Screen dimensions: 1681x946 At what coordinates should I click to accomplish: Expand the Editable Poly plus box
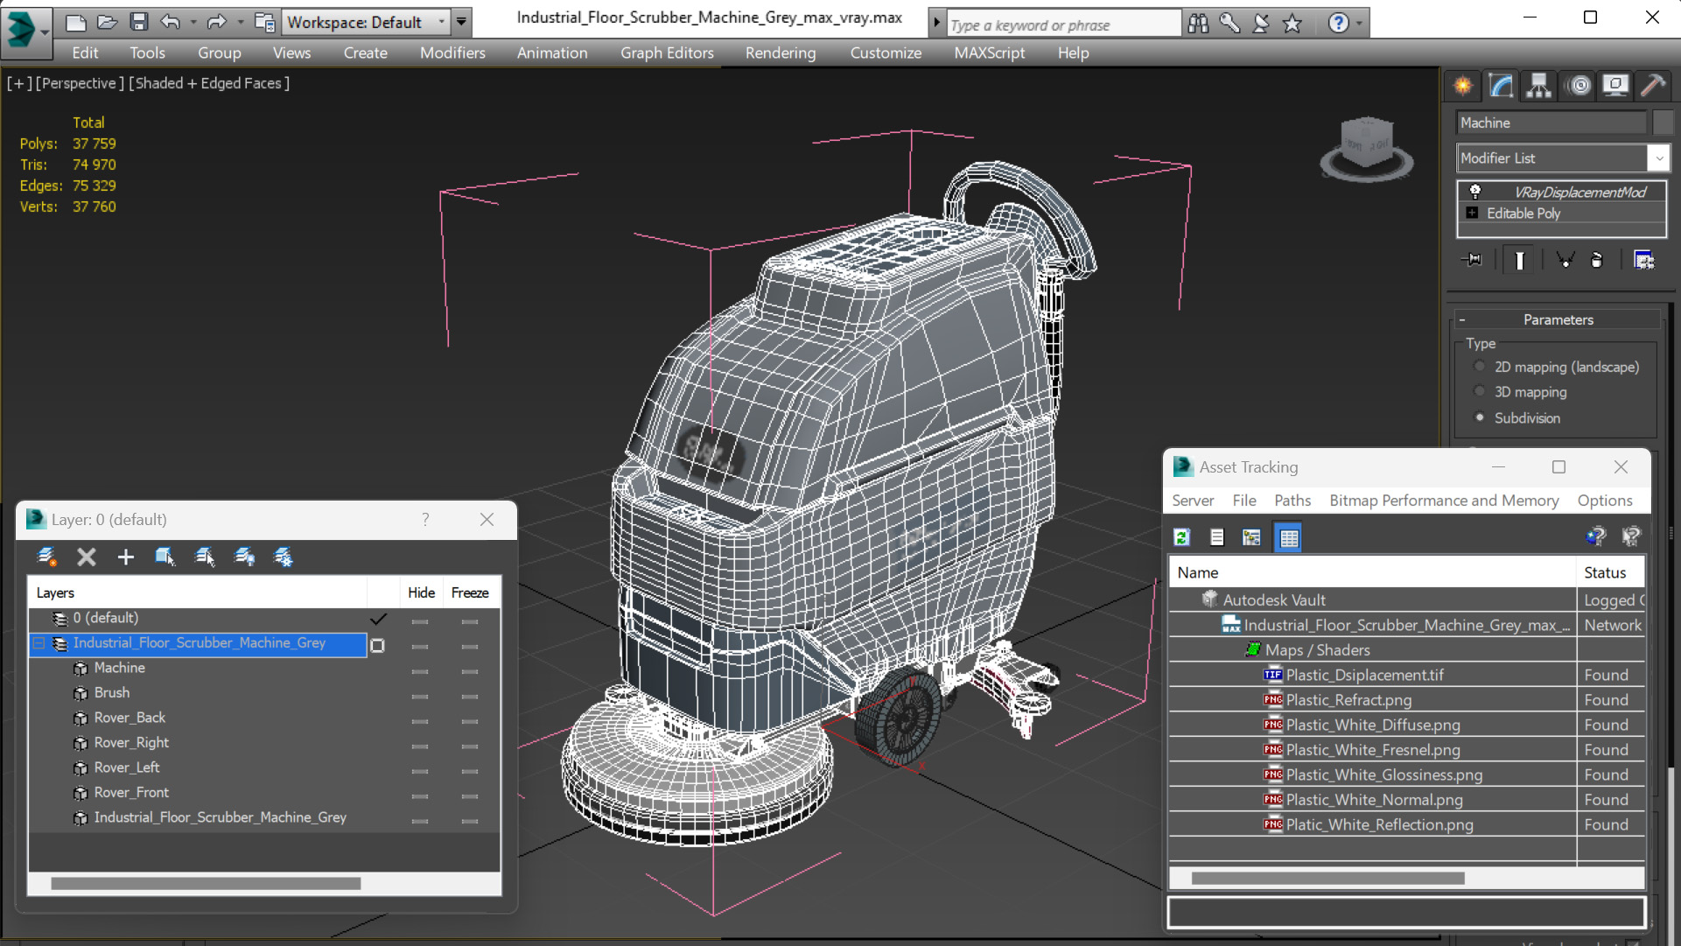[x=1472, y=213]
